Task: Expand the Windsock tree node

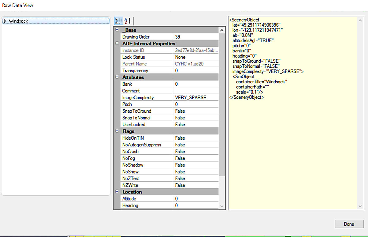Action: pos(5,21)
